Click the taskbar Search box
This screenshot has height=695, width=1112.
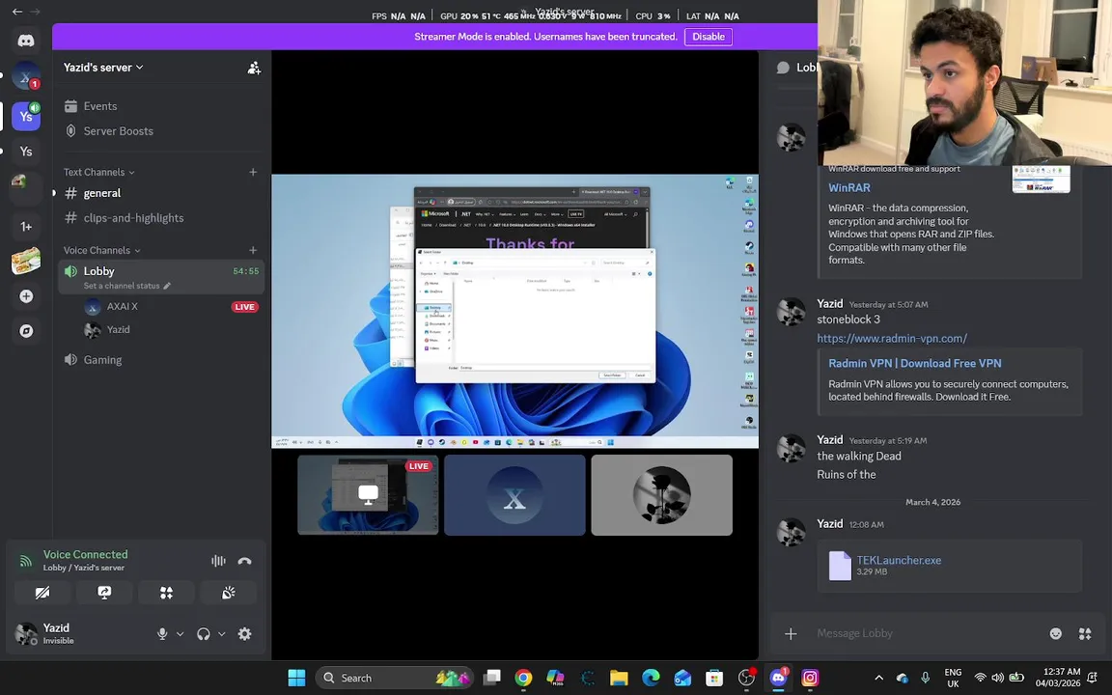point(394,678)
